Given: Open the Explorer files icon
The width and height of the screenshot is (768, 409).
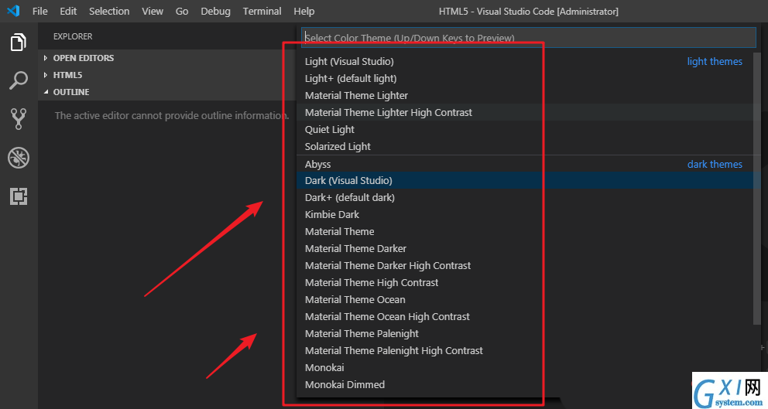Looking at the screenshot, I should tap(19, 42).
